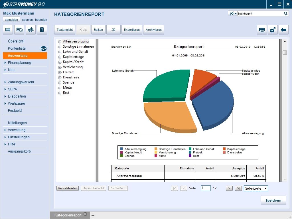The height and width of the screenshot is (219, 292).
Task: Open Wertpapier section in sidebar
Action: [x=25, y=103]
